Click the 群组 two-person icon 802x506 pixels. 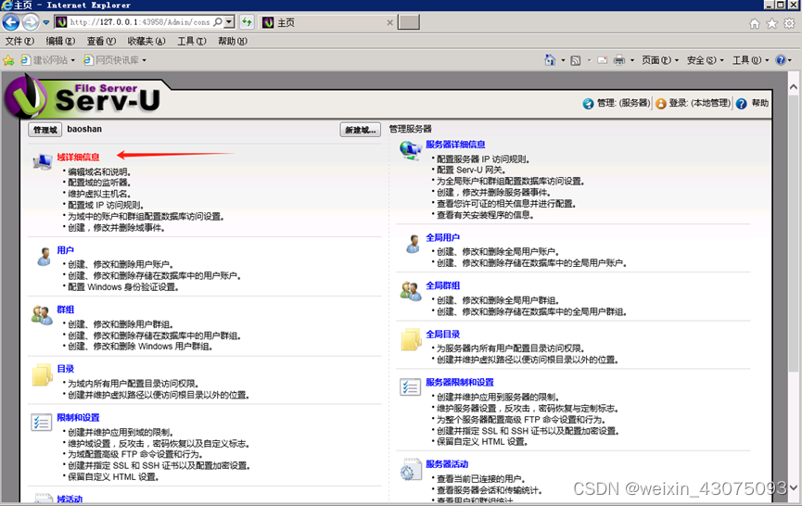tap(42, 315)
